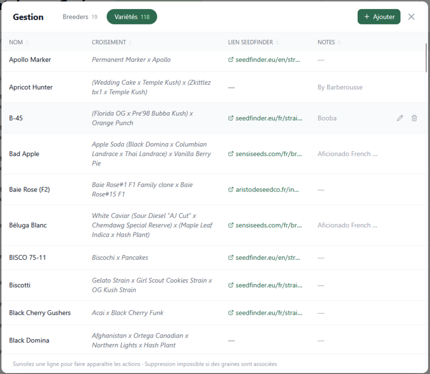Sort by the NOTES column
The height and width of the screenshot is (374, 430).
[x=329, y=42]
